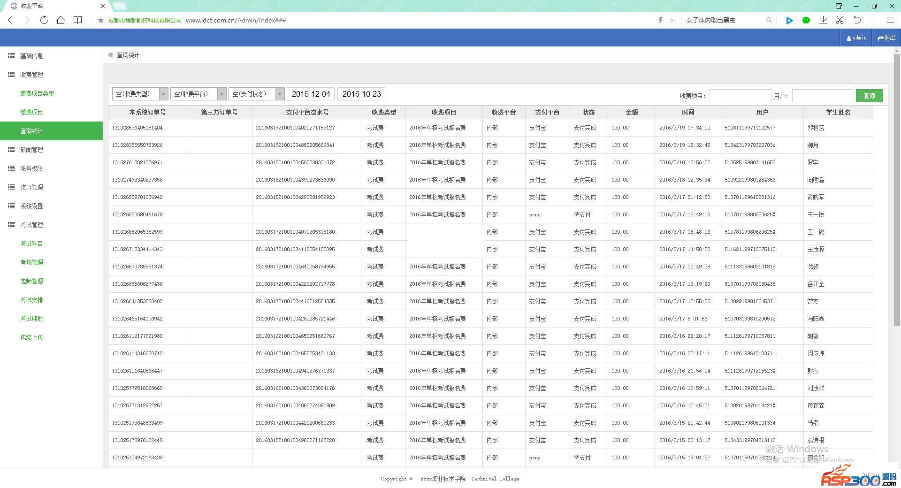Go to browser home page icon

click(x=61, y=20)
